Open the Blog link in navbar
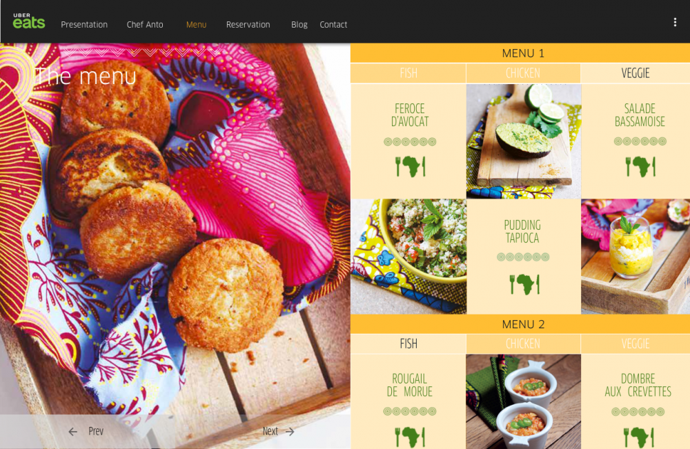Viewport: 690px width, 449px height. point(299,25)
